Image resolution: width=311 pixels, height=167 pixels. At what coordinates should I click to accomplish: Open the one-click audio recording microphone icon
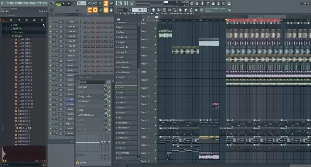click(203, 3)
